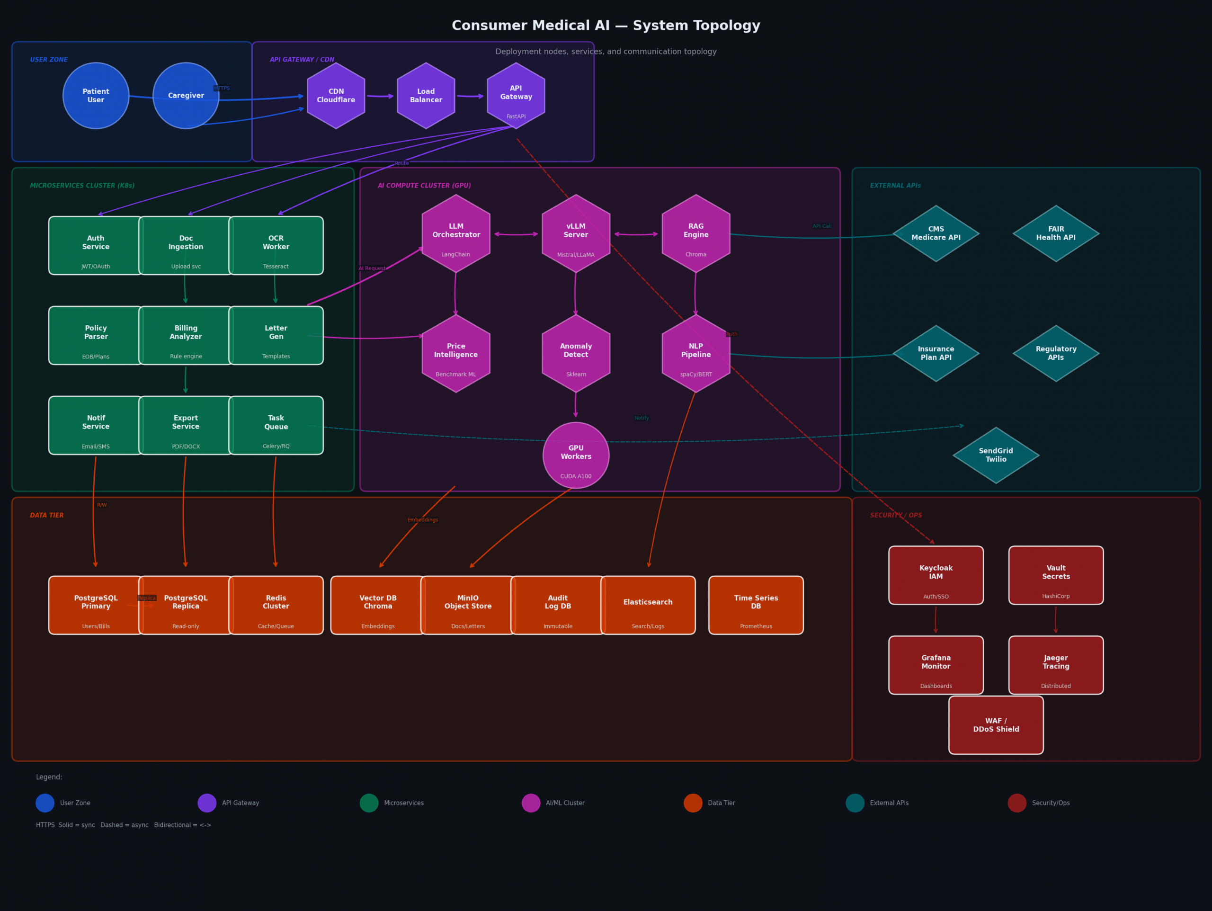1212x911 pixels.
Task: Select the WAF / DDoS Shield box
Action: pos(996,725)
